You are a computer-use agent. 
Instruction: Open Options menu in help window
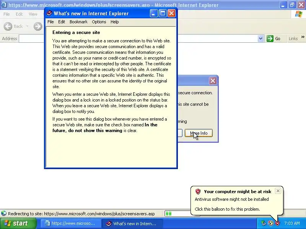click(x=99, y=22)
